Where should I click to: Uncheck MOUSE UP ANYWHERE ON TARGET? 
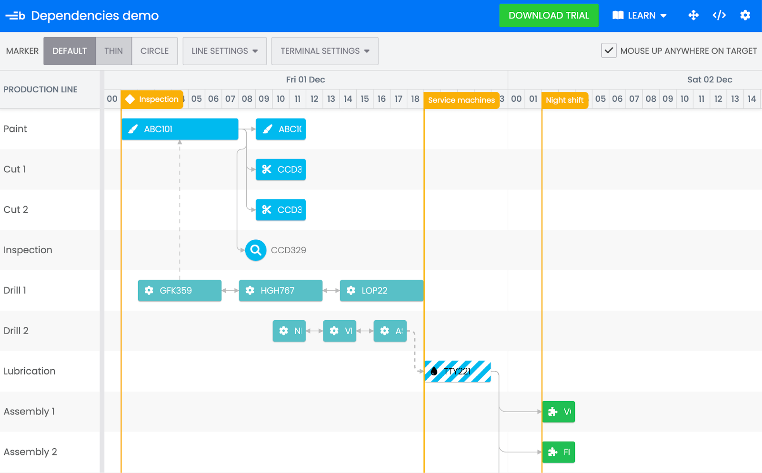(x=608, y=50)
